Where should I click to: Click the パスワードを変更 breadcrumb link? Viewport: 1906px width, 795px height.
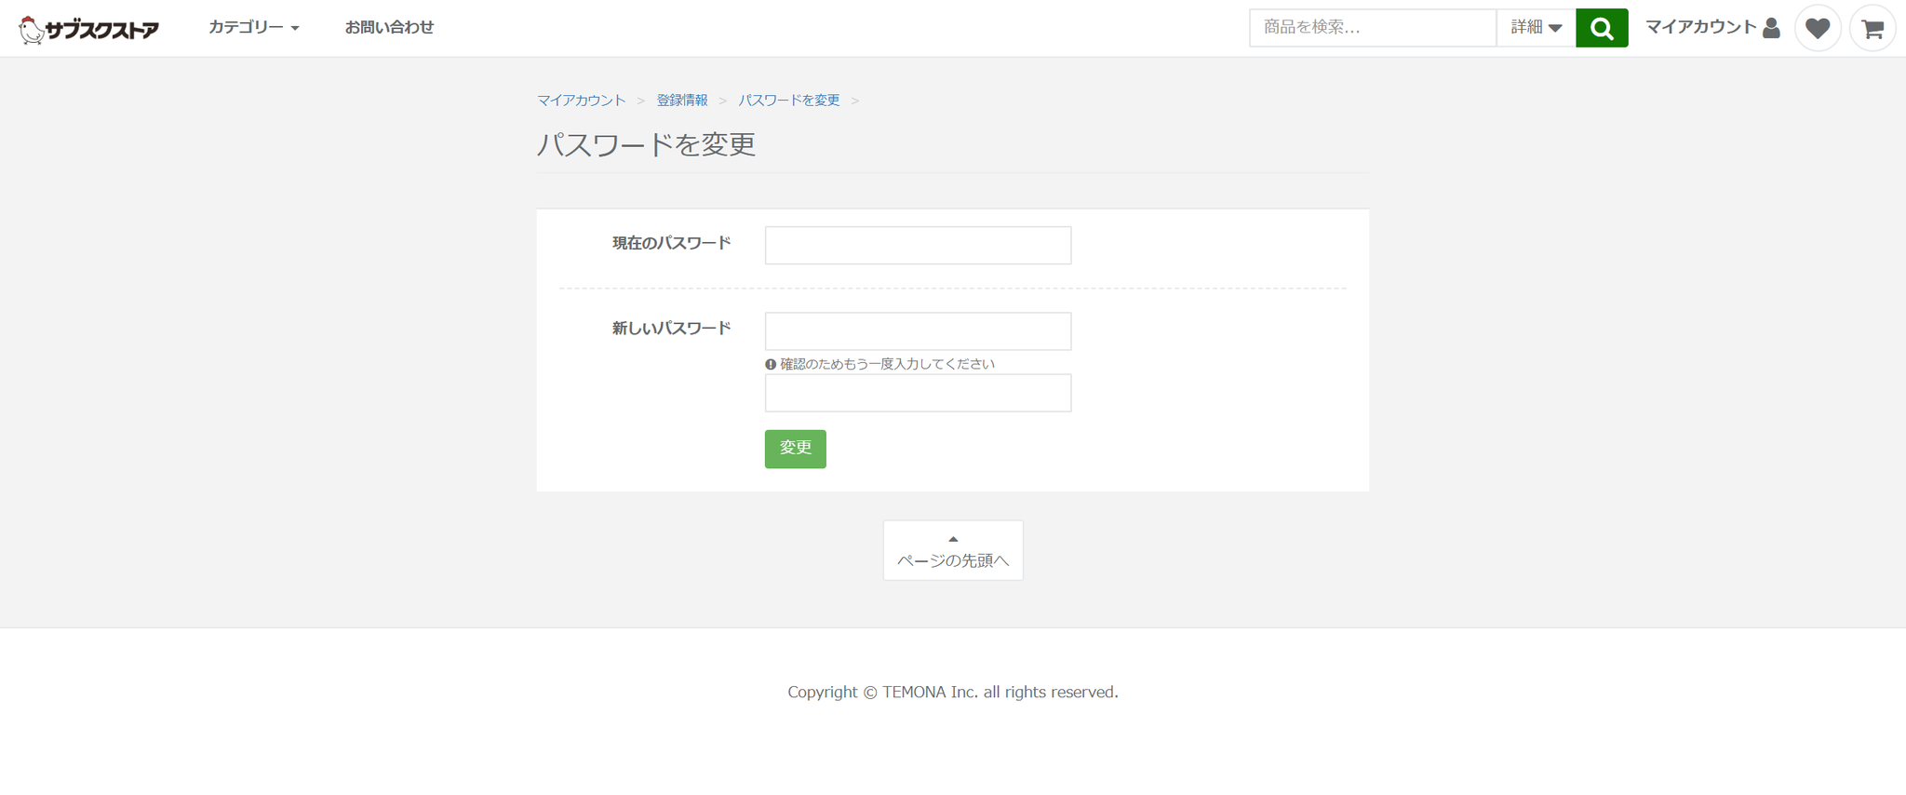pyautogui.click(x=789, y=101)
